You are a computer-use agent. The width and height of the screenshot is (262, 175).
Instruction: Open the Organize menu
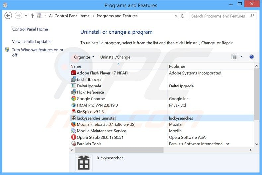84,57
